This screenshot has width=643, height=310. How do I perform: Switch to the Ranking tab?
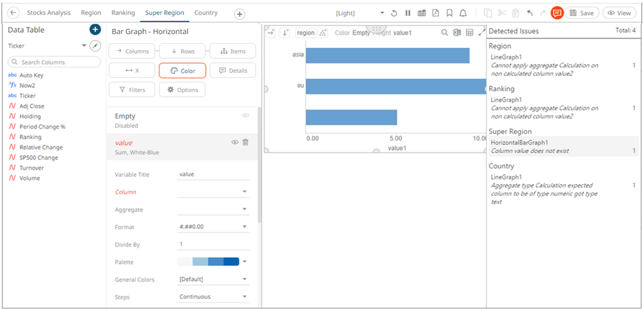pyautogui.click(x=123, y=13)
